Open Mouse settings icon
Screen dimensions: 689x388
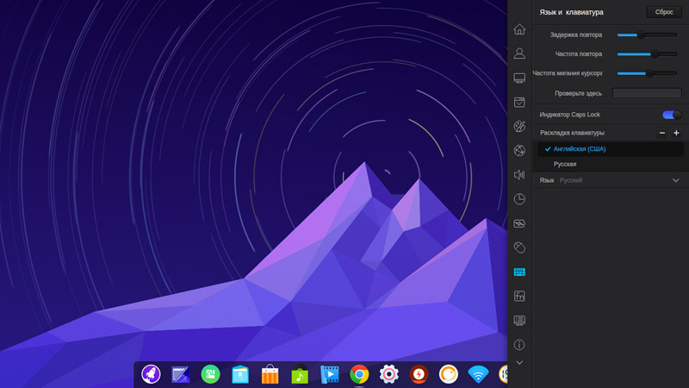click(519, 247)
